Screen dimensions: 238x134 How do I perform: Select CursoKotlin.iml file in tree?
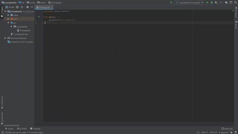click(19, 34)
